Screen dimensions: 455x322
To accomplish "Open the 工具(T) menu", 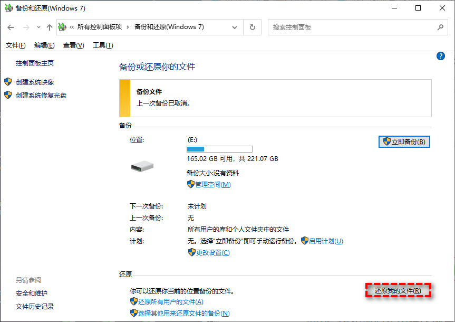I will tap(103, 45).
